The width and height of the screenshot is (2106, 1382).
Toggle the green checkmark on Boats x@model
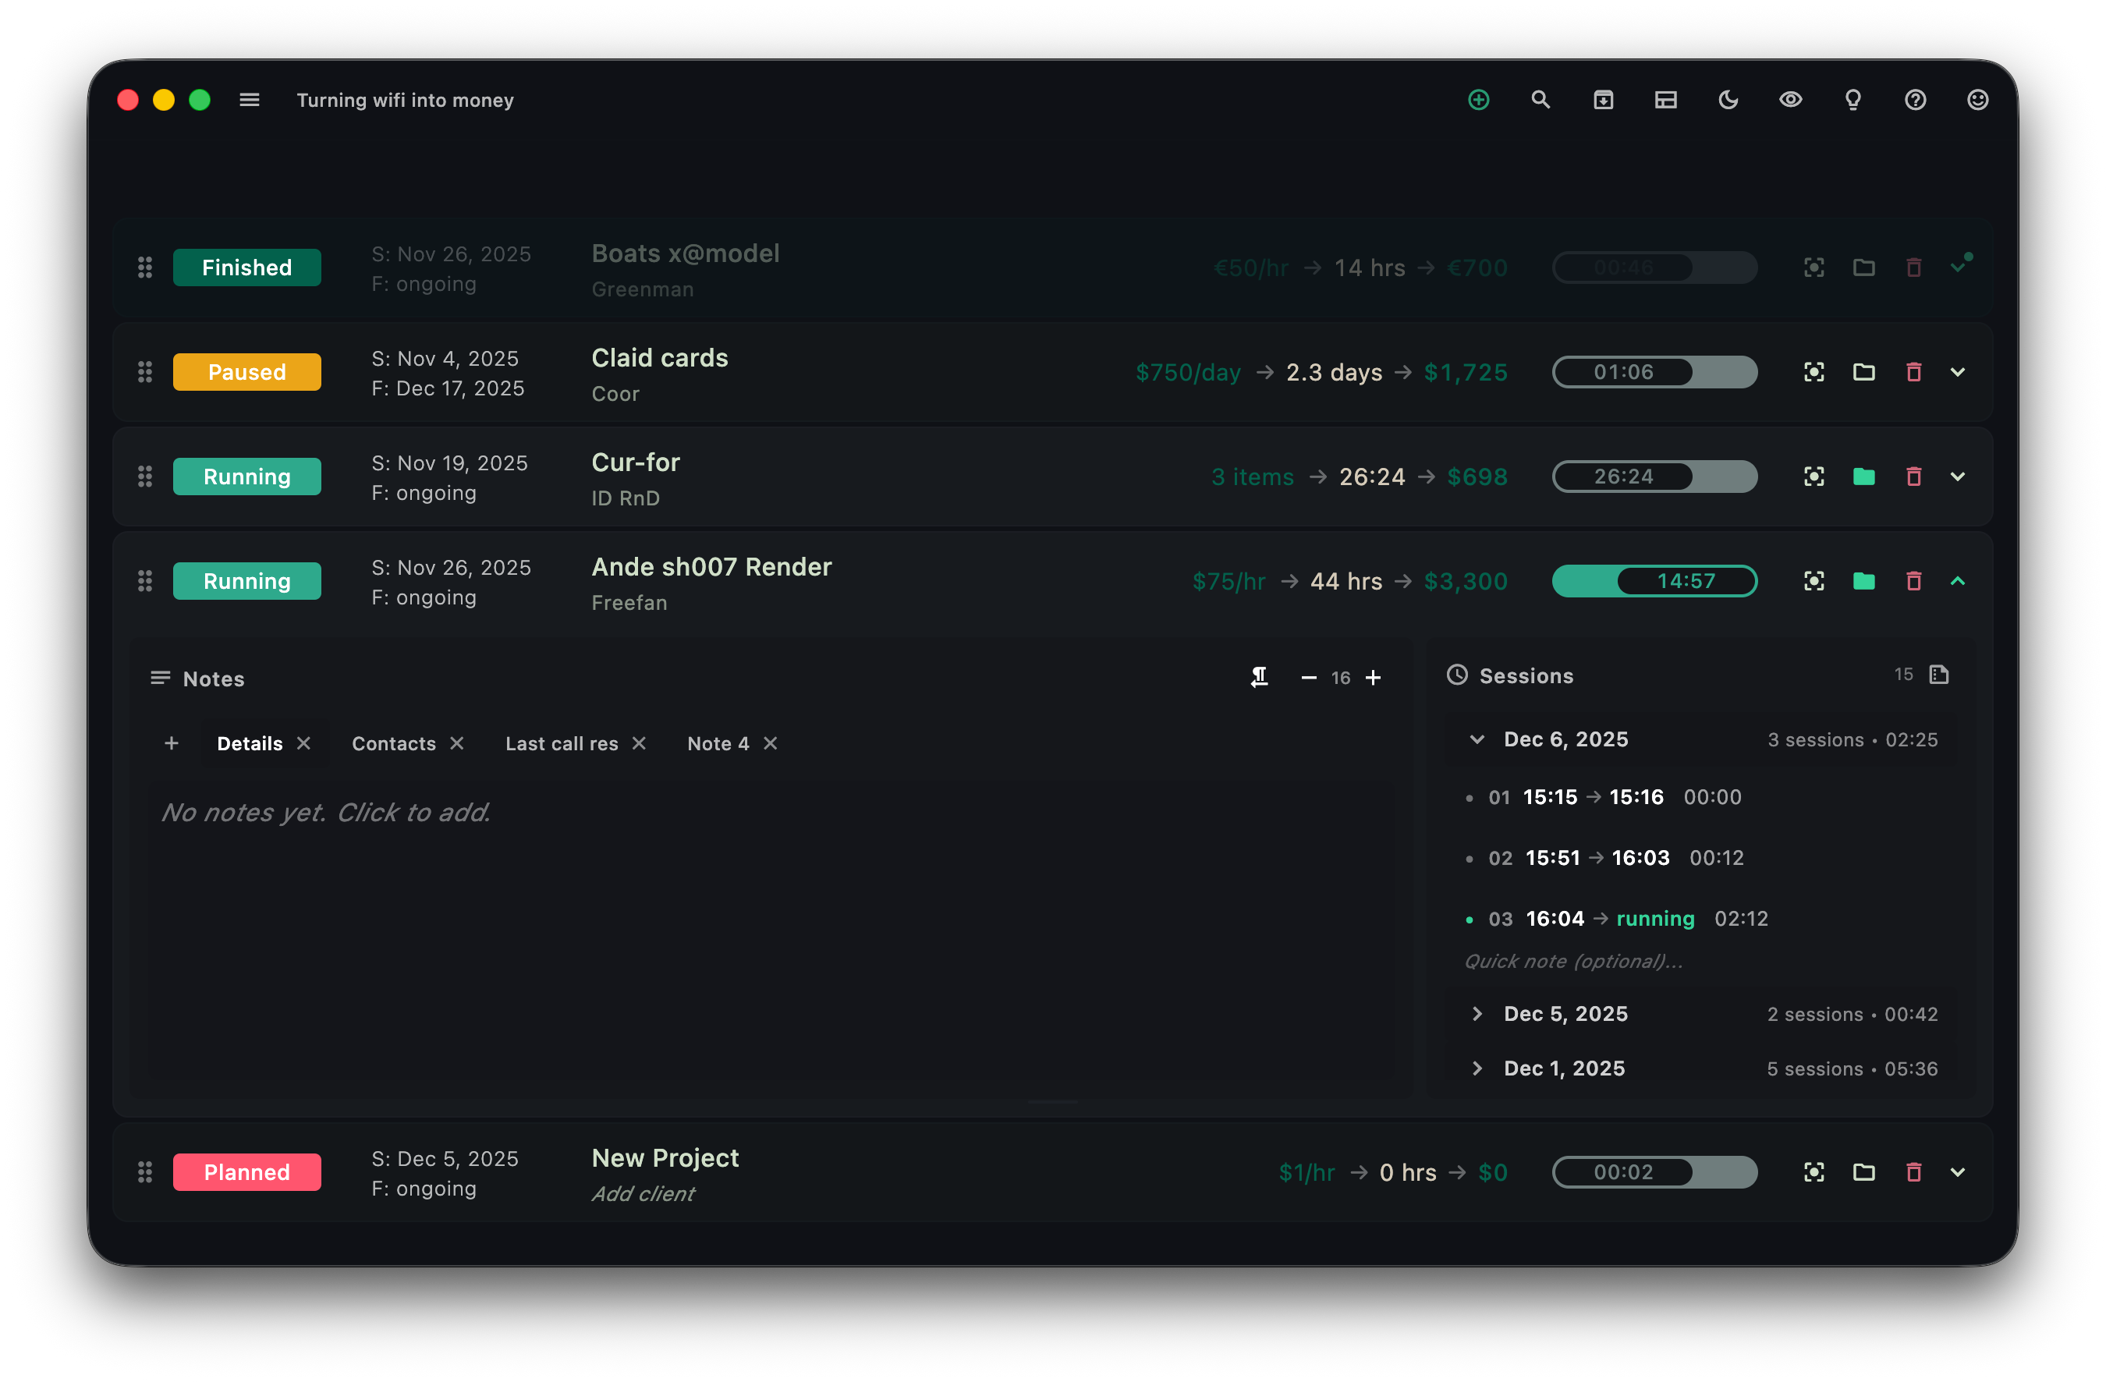pyautogui.click(x=1959, y=266)
